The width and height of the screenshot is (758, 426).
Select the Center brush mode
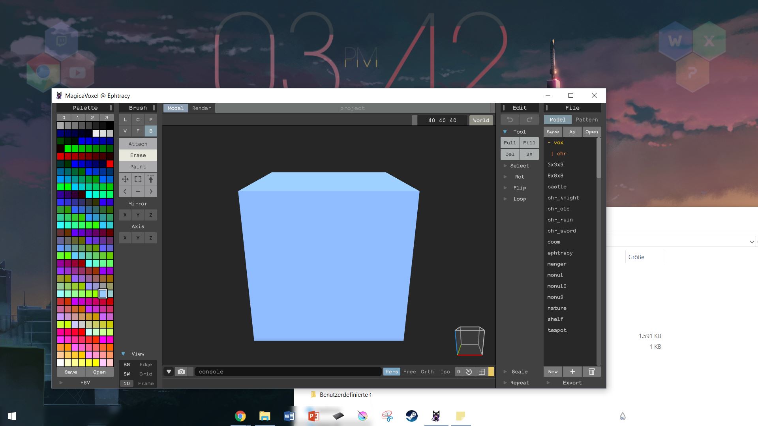click(138, 120)
